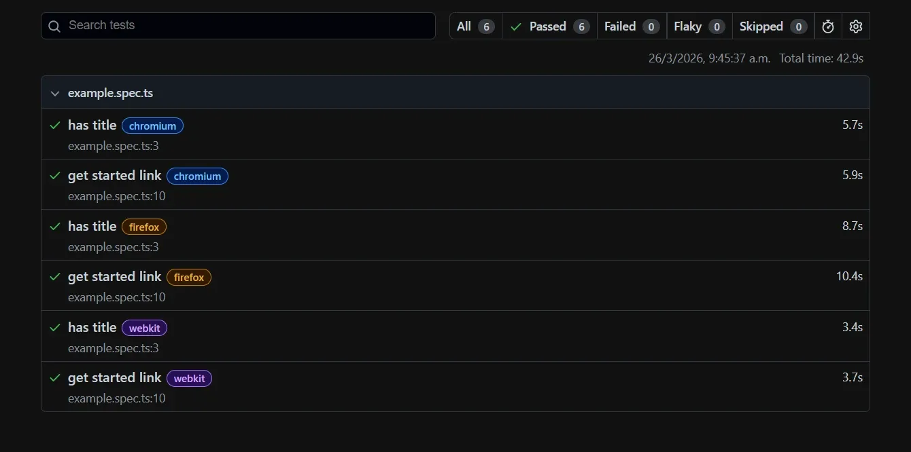The height and width of the screenshot is (452, 911).
Task: Open the example.spec.ts:10 source link
Action: click(116, 196)
